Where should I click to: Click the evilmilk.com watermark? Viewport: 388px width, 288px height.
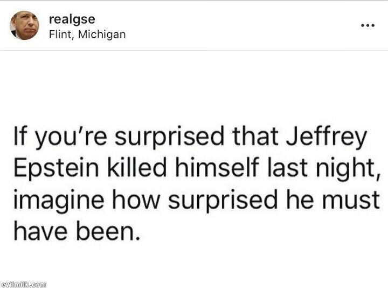24,284
